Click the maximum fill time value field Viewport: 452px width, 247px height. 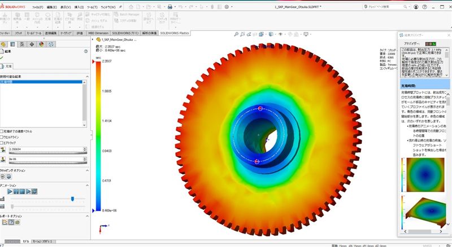tap(45, 149)
